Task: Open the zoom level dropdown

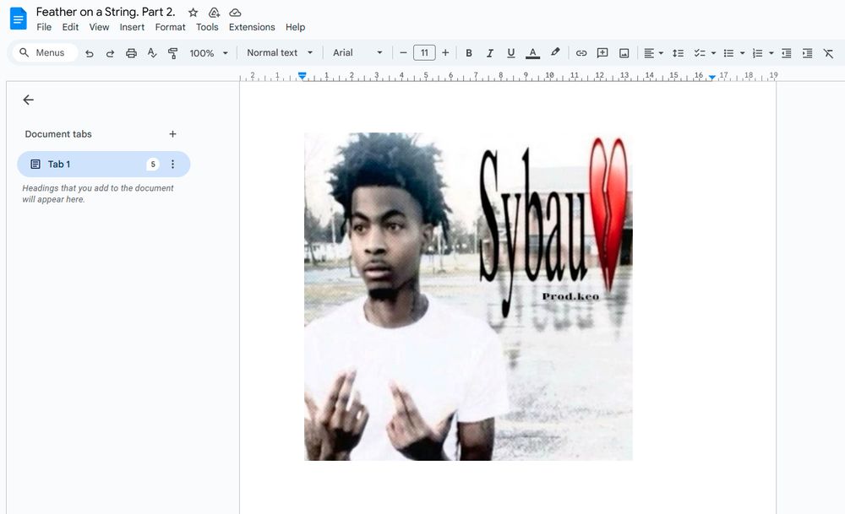Action: click(208, 52)
